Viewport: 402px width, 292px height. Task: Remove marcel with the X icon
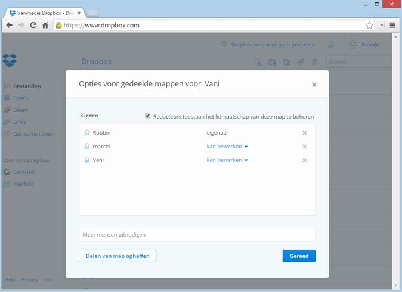tap(305, 147)
